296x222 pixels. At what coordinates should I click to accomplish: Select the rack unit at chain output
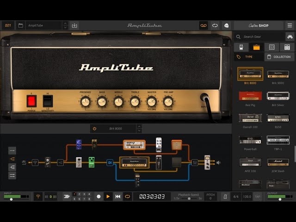pyautogui.click(x=207, y=162)
